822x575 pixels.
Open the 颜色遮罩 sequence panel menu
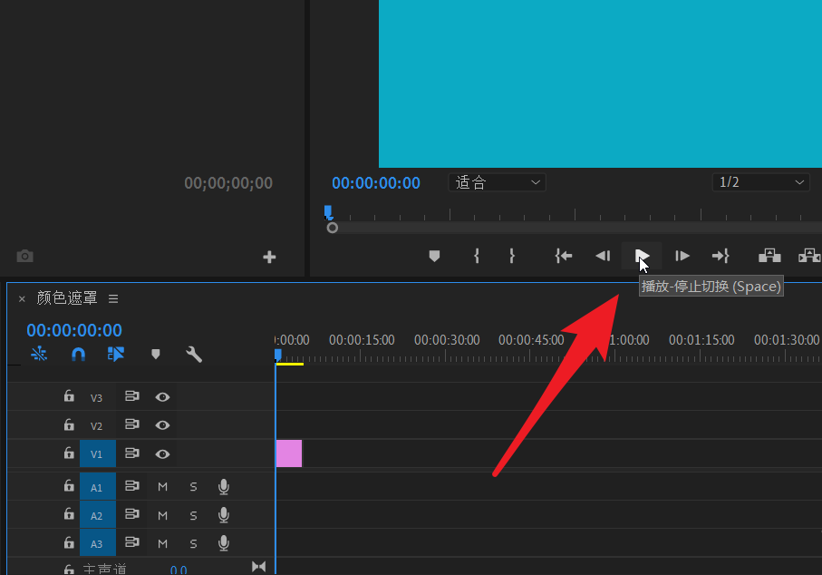click(x=113, y=298)
